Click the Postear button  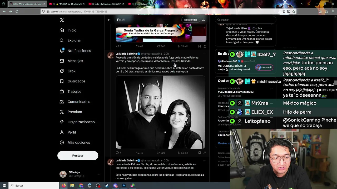click(x=78, y=156)
